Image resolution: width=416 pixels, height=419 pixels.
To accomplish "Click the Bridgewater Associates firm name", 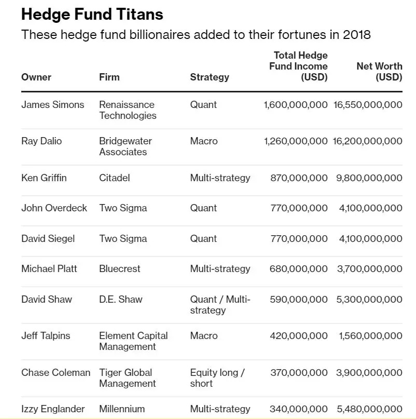I will 126,146.
